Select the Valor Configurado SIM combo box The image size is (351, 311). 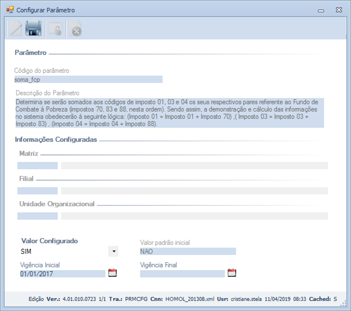[x=69, y=252]
